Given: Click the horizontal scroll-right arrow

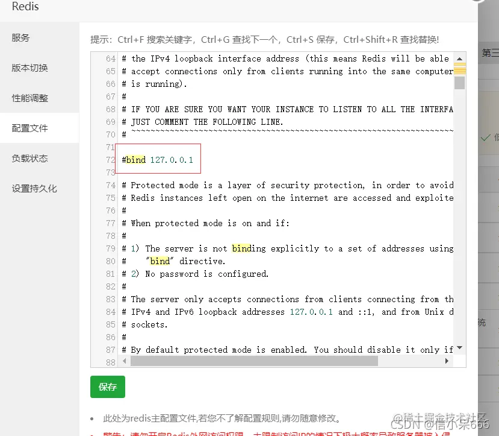Looking at the screenshot, I should coord(447,361).
